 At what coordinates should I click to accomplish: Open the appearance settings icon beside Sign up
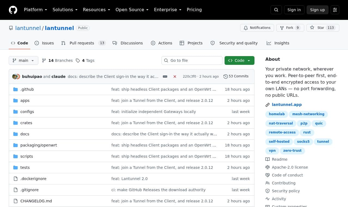[x=335, y=10]
